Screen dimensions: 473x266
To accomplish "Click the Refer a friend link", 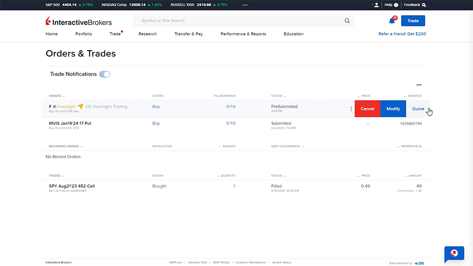I will click(x=402, y=34).
